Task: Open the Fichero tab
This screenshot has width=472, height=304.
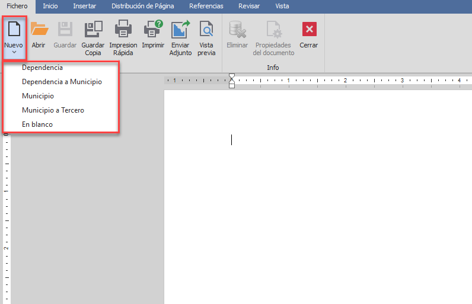Action: 17,6
